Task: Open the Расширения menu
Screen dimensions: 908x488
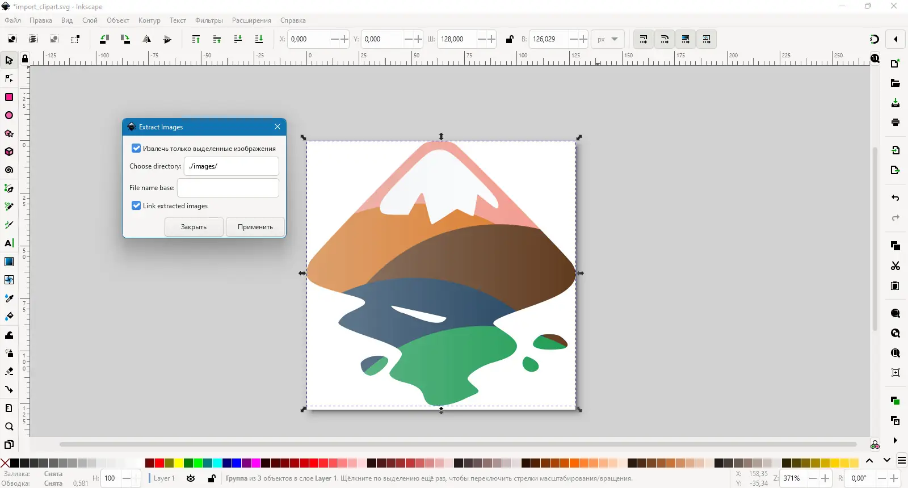Action: click(x=251, y=20)
